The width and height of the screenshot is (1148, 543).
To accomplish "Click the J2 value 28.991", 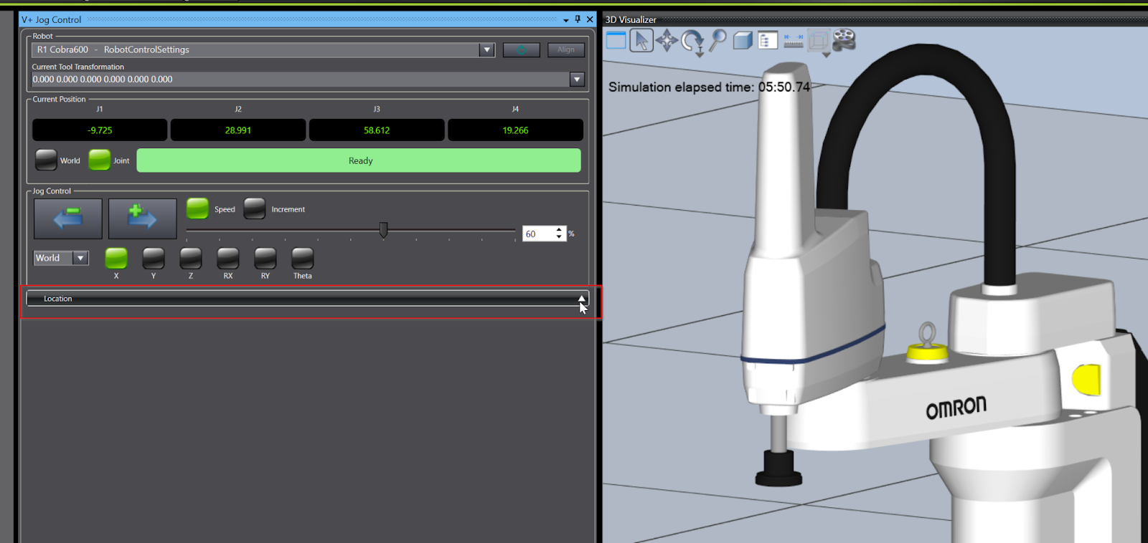I will click(x=238, y=130).
